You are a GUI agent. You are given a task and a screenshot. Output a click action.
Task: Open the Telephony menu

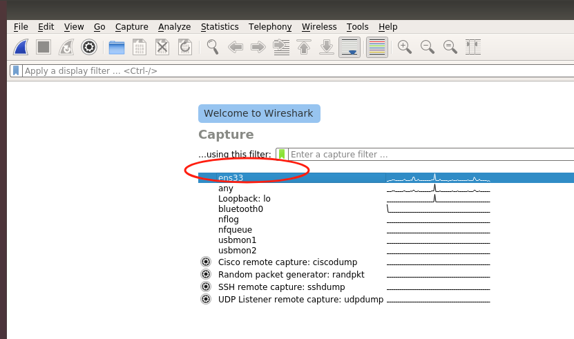coord(270,27)
